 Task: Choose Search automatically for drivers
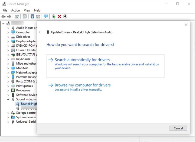point(82,60)
